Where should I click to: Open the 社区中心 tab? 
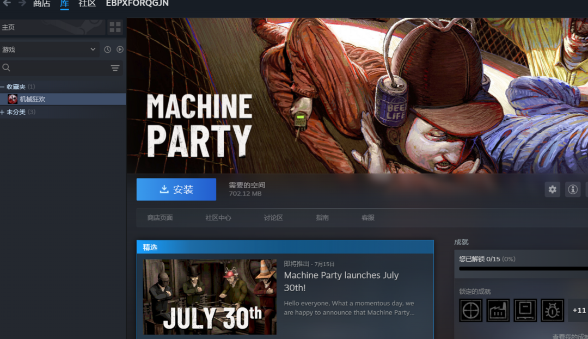pyautogui.click(x=218, y=218)
